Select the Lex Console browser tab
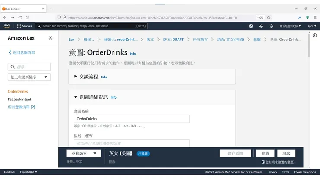The height and width of the screenshot is (179, 320). tap(23, 9)
